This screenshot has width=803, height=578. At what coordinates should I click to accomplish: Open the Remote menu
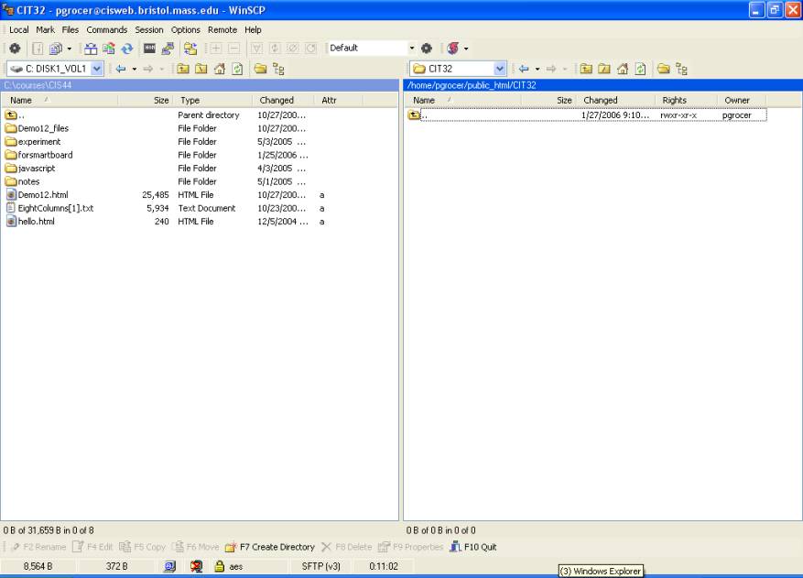pos(222,29)
